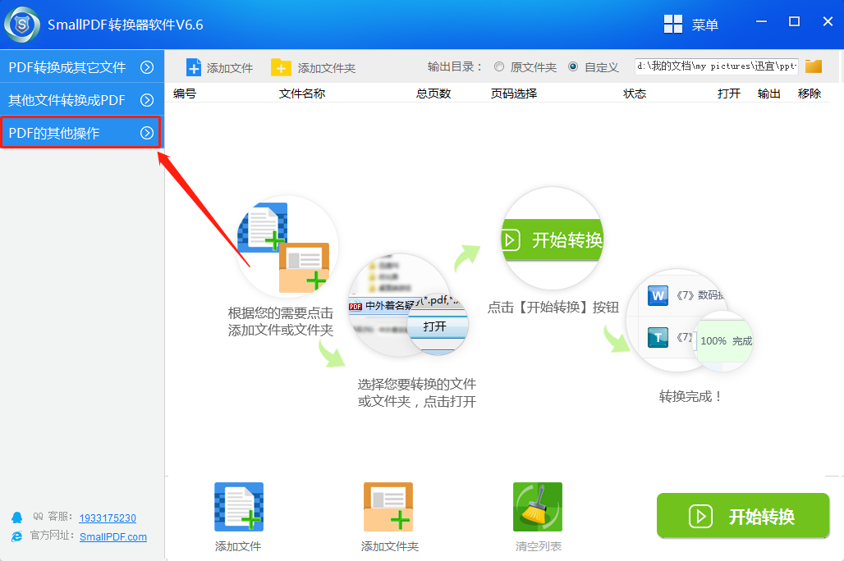Click the 清空列表 broom icon to clear list
Image resolution: width=844 pixels, height=561 pixels.
click(x=537, y=506)
